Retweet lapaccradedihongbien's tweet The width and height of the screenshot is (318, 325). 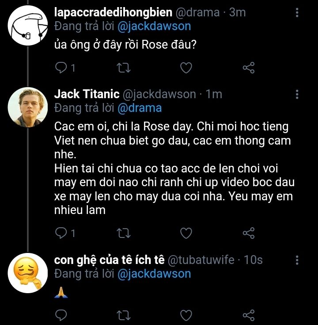[x=125, y=68]
